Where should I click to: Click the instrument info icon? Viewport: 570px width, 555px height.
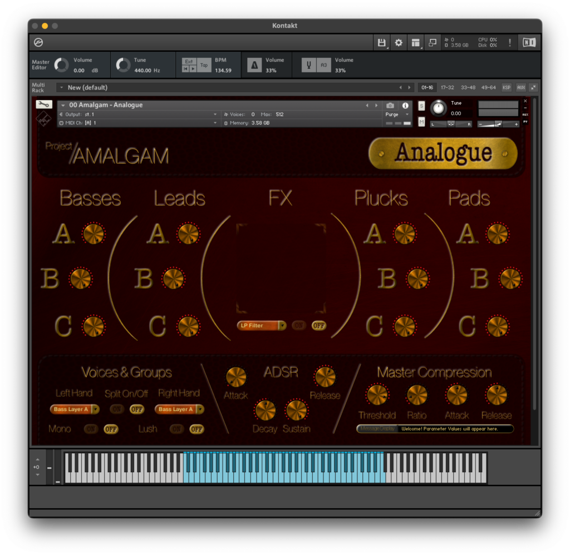405,105
